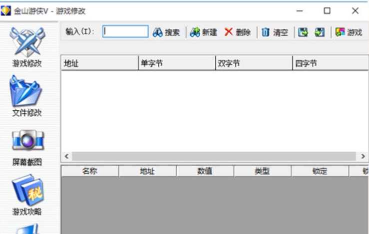Viewport: 369px width, 234px height.
Task: Maximize the 金山游侠V window
Action: [327, 11]
